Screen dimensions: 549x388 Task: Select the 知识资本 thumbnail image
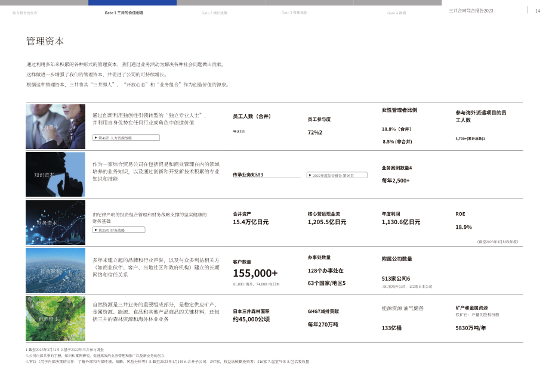coord(55,175)
